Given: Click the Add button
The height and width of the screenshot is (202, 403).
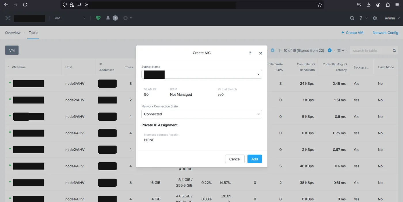Looking at the screenshot, I should click(254, 159).
